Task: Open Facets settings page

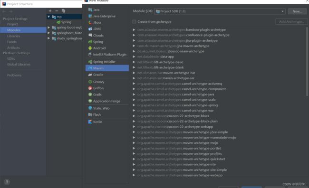Action: (12, 42)
